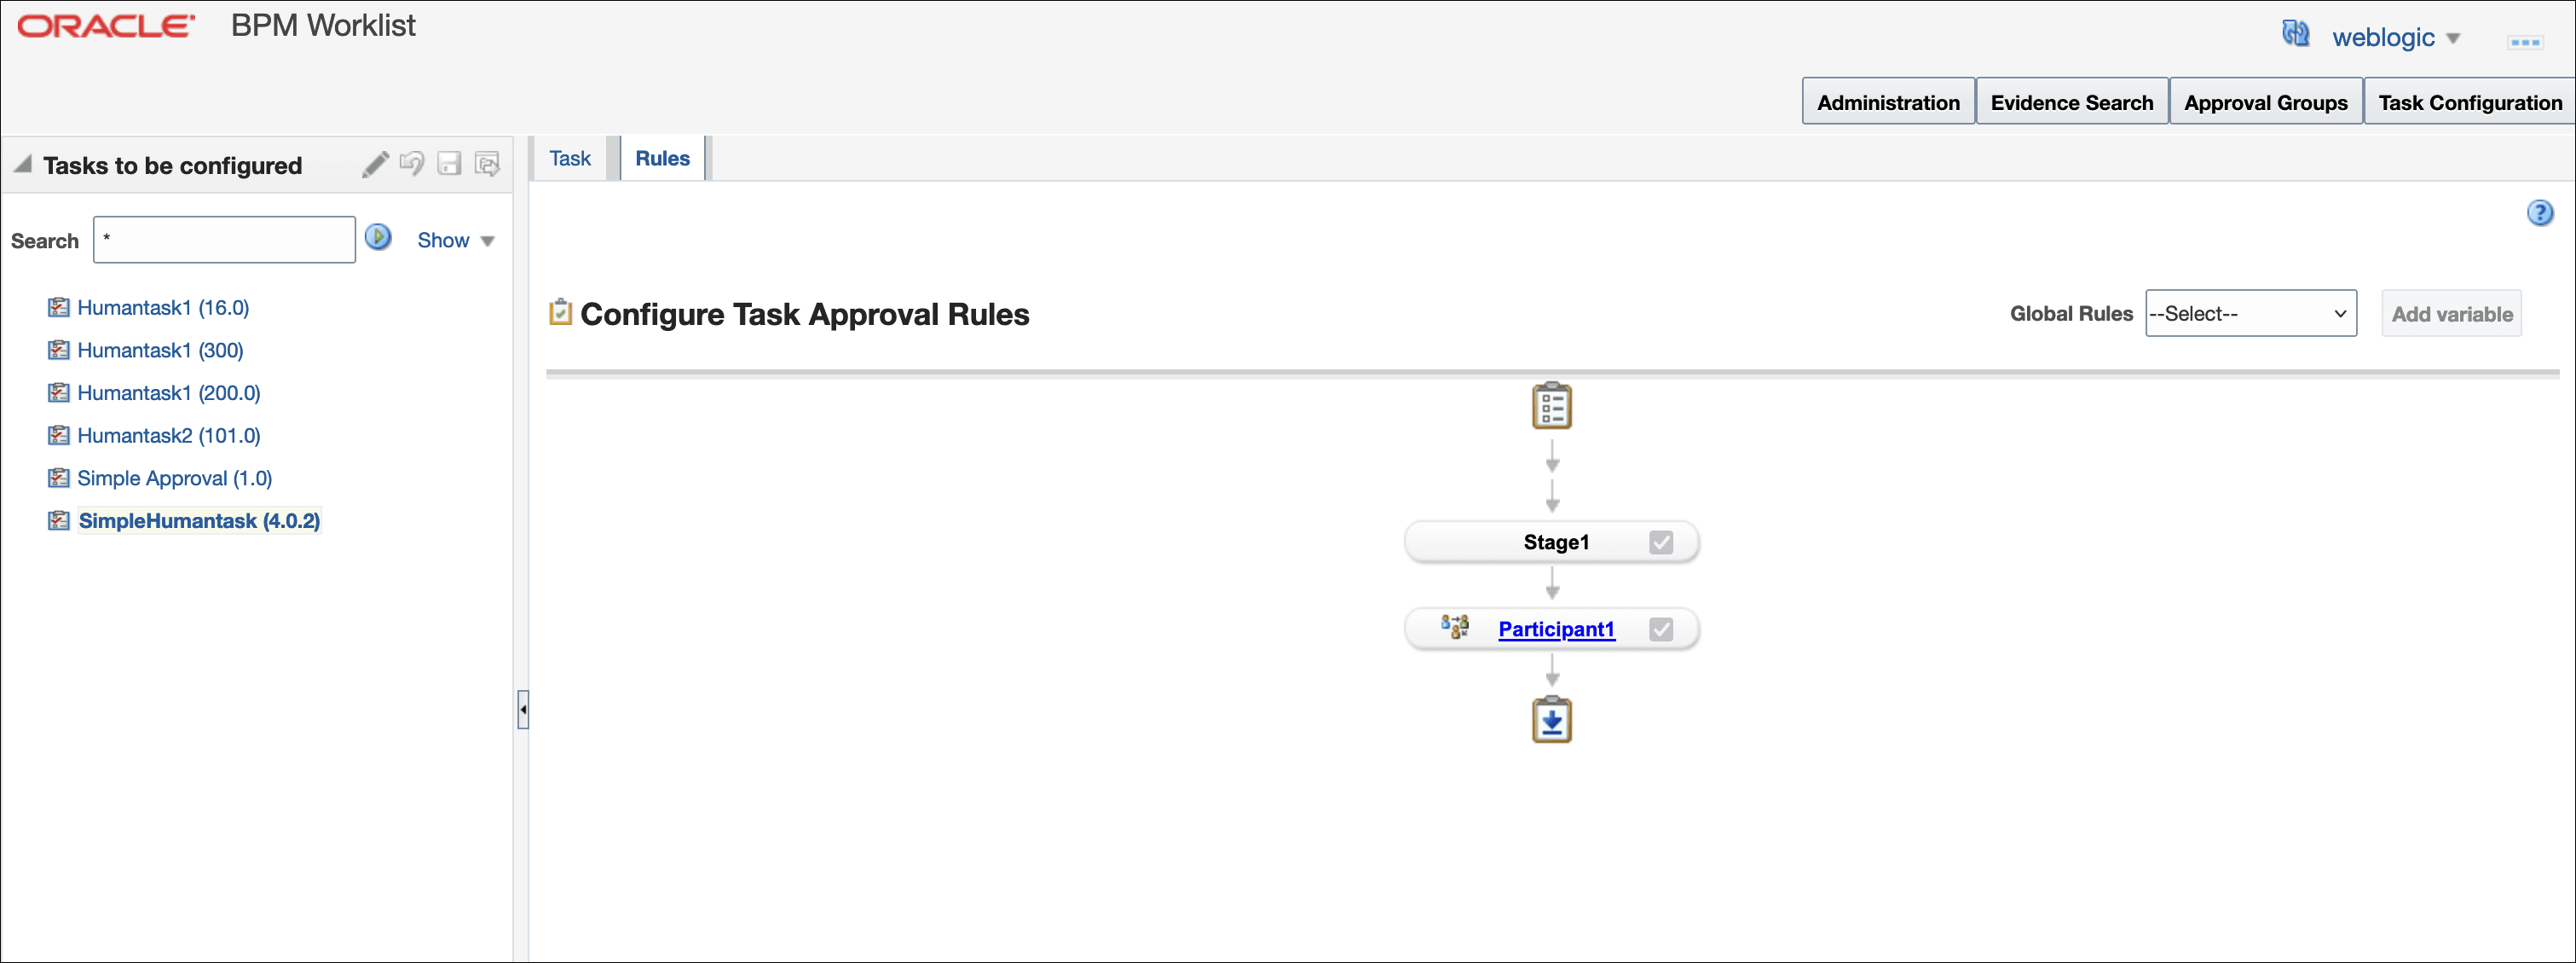Open the weblogic user menu
Image resolution: width=2576 pixels, height=963 pixels.
[2396, 38]
